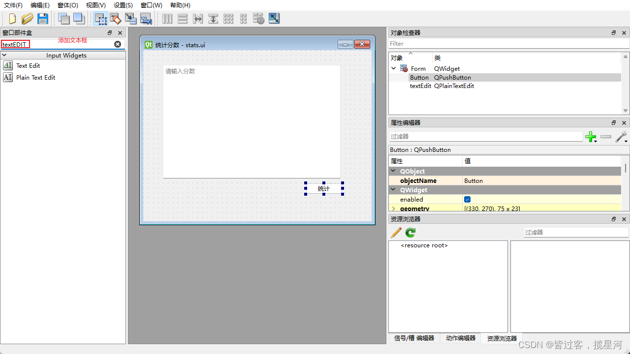Apply grid layout from toolbar
The width and height of the screenshot is (630, 354).
[x=228, y=19]
